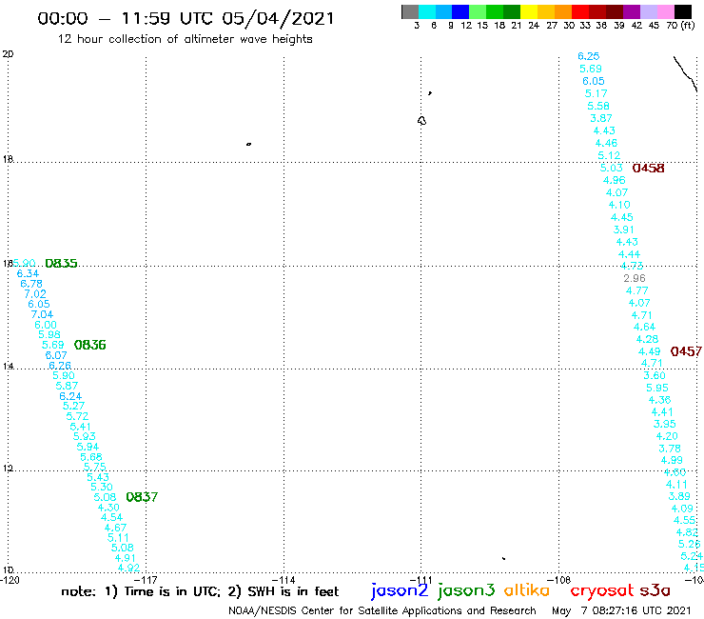Click the 0458 time stamp label
The height and width of the screenshot is (619, 704).
click(x=648, y=169)
